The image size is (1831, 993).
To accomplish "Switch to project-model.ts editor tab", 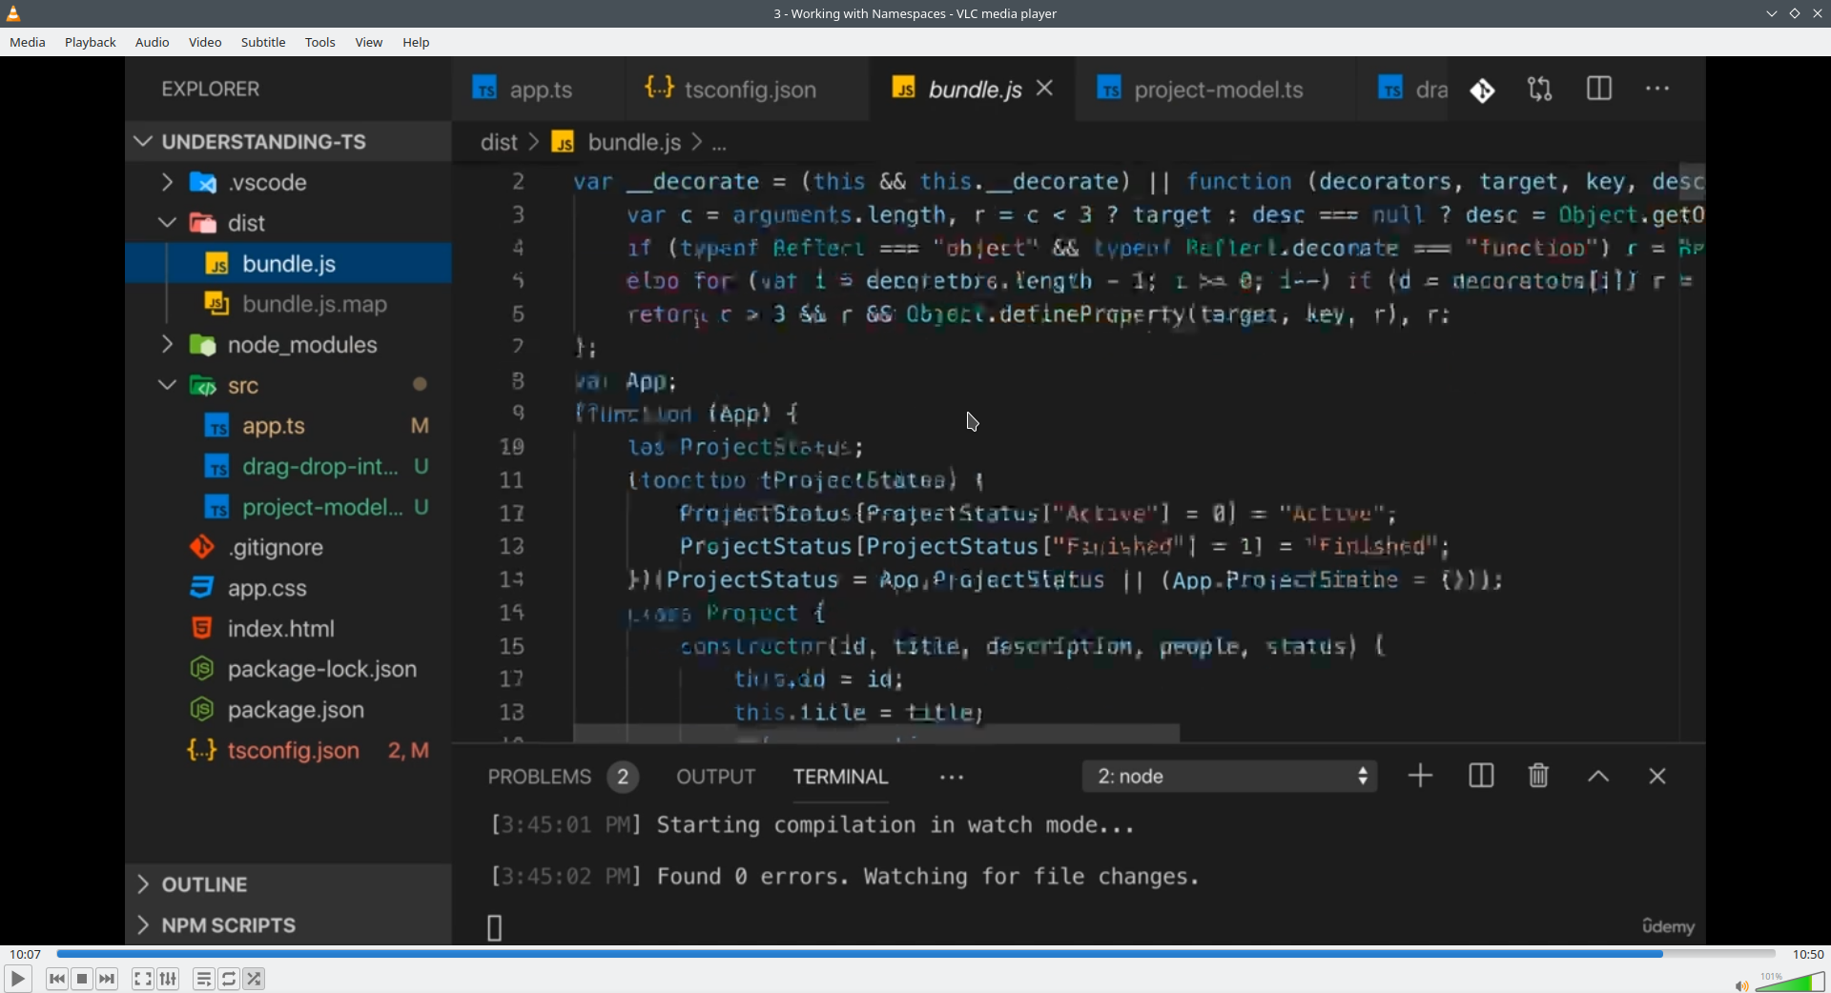I will point(1217,90).
